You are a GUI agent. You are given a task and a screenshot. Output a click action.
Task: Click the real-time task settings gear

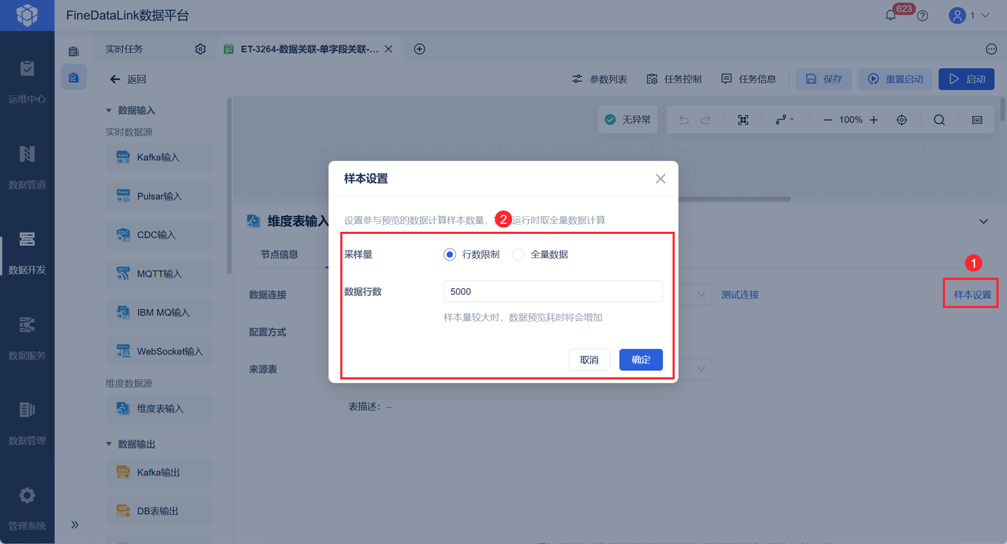click(x=200, y=49)
